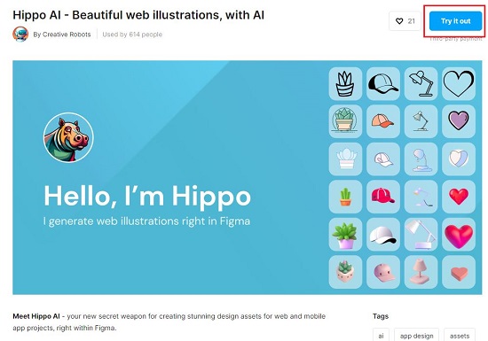Click the pastel blue-white heart illustration
Viewport: 488px width, 341px height.
pos(459,159)
